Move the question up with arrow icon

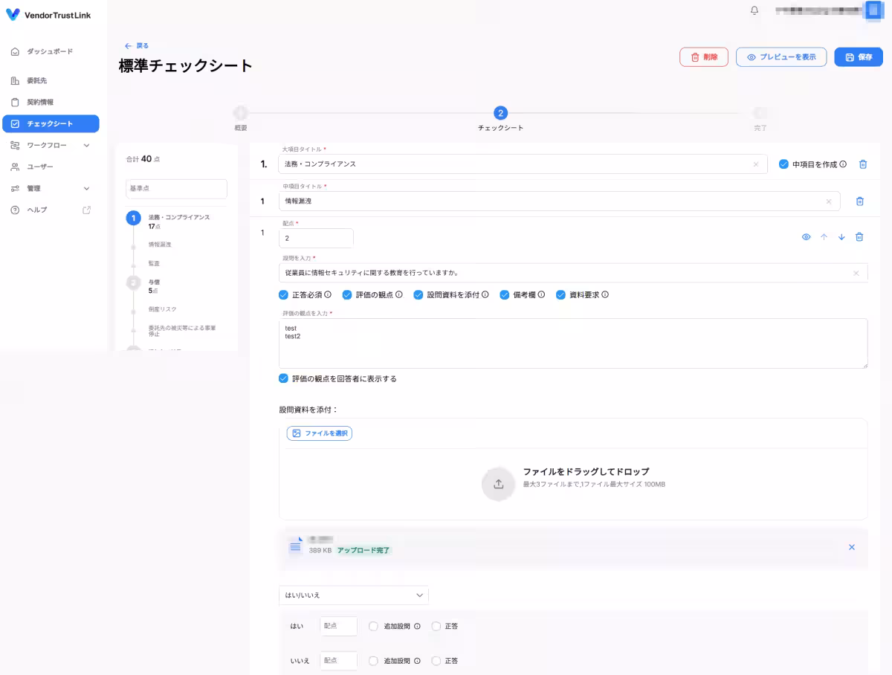point(824,237)
